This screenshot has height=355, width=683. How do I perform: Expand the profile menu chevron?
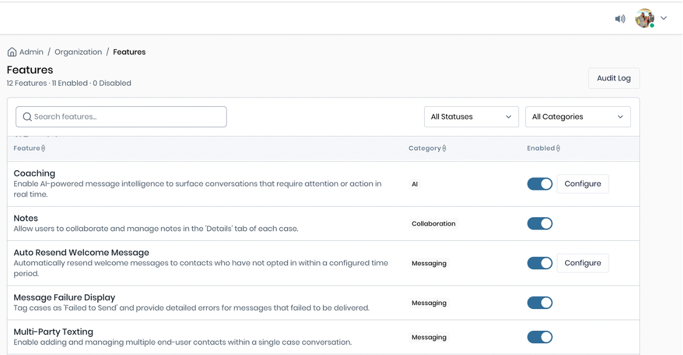[664, 19]
